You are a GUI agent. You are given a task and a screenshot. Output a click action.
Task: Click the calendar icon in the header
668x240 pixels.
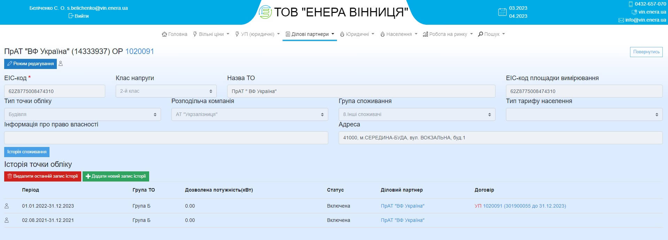tap(502, 12)
